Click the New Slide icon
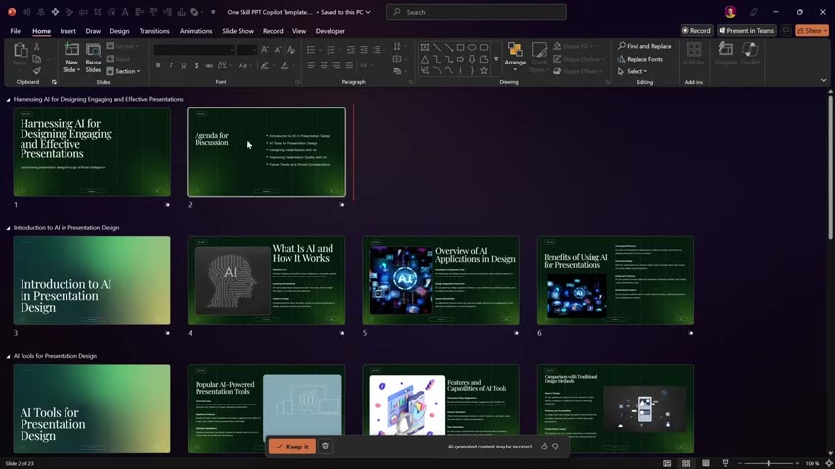The width and height of the screenshot is (835, 469). (71, 51)
